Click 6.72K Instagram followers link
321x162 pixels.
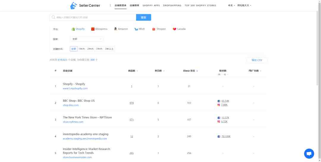224,122
